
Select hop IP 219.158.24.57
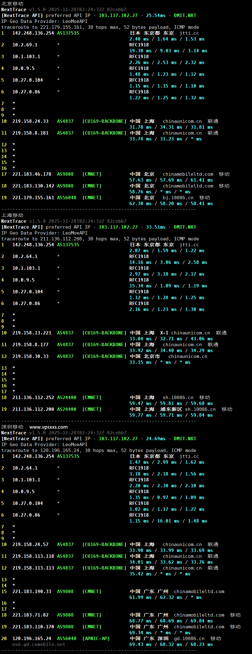[x=30, y=544]
